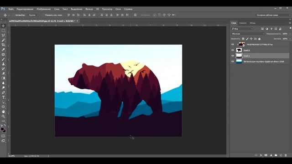Click the Edit Toolbar three-dots icon
The width and height of the screenshot is (292, 164).
3,121
